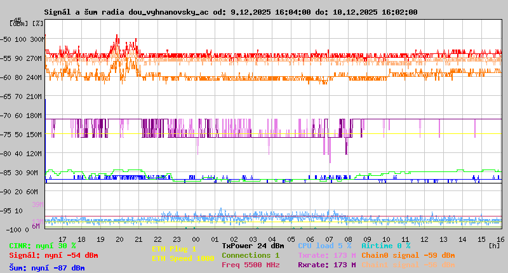The height and width of the screenshot is (273, 508).
Task: Click the '01' hour tick label
Action: coord(215,239)
